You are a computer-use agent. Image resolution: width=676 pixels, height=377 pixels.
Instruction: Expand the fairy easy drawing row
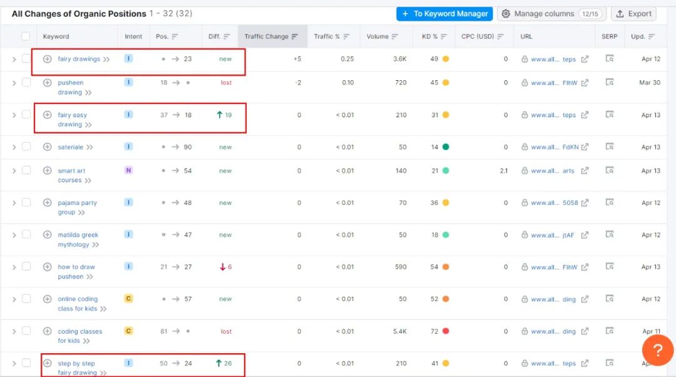[x=14, y=115]
